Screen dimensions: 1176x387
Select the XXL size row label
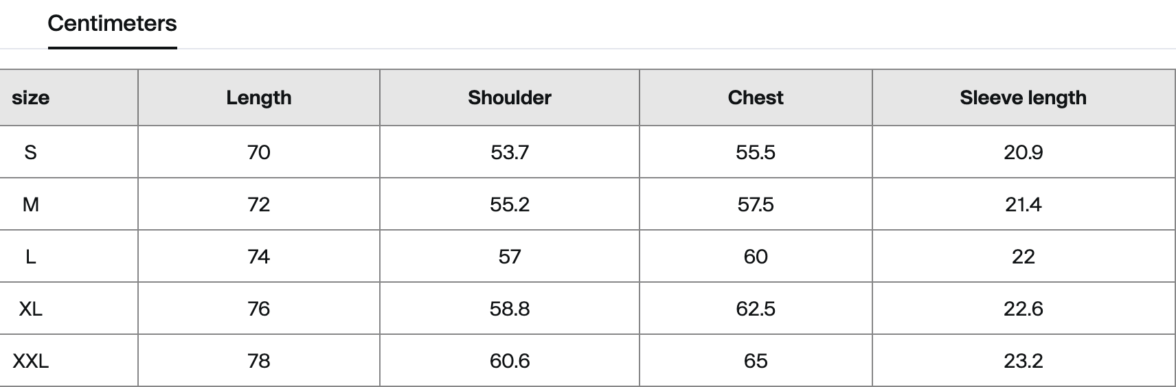[x=31, y=361]
